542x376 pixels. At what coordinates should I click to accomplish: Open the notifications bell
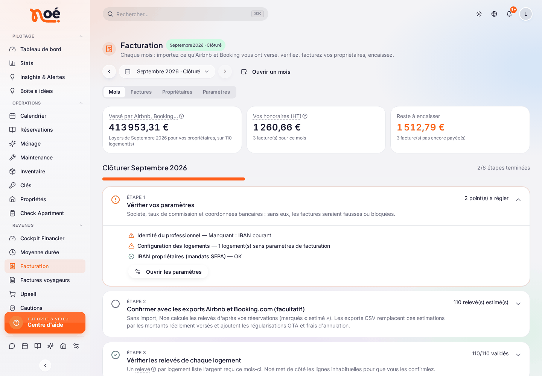[509, 14]
